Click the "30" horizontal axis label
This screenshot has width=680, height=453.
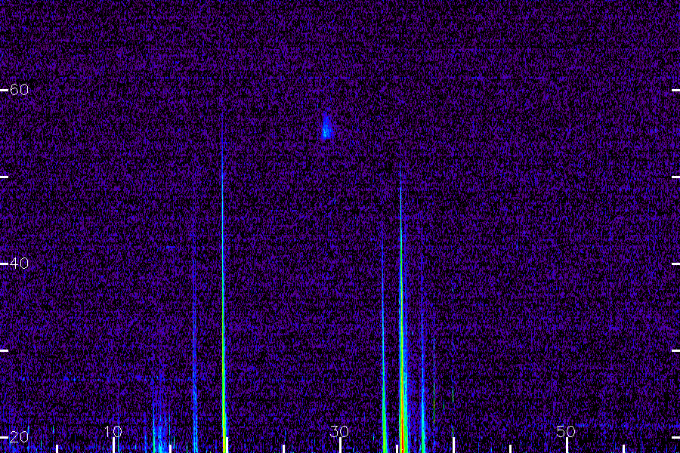click(x=339, y=431)
